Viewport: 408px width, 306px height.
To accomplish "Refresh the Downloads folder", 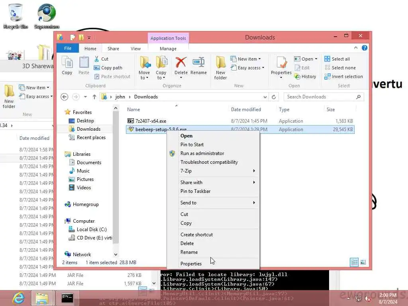I will 274,97.
